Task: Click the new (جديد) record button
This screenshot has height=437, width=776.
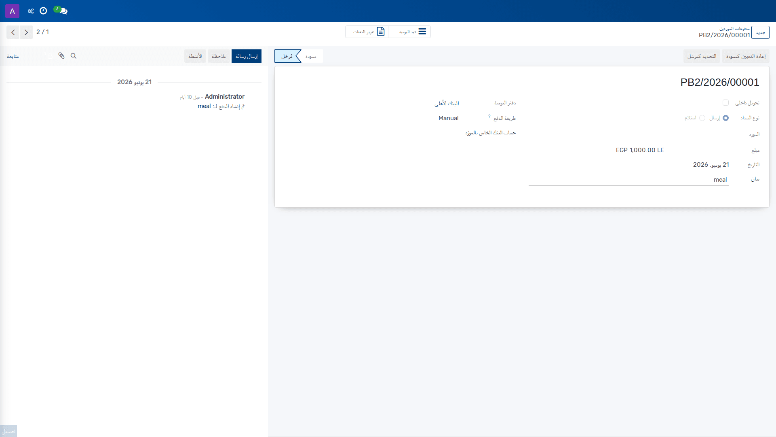Action: pos(760,32)
